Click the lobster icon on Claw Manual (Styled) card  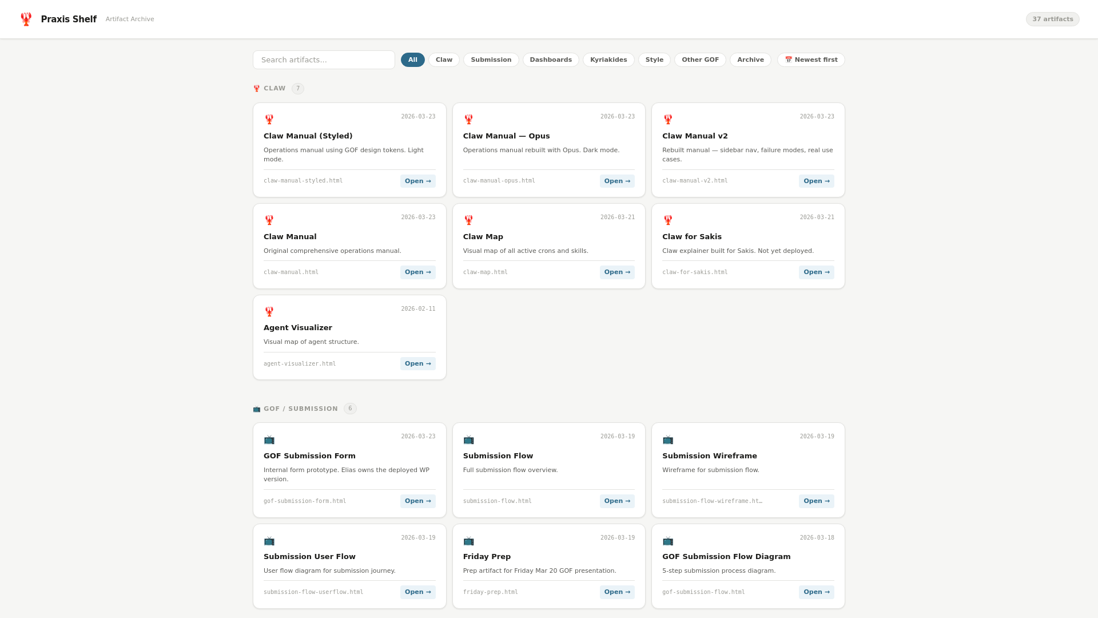pos(269,120)
